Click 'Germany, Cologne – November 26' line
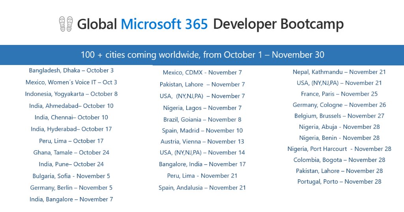 pyautogui.click(x=339, y=105)
